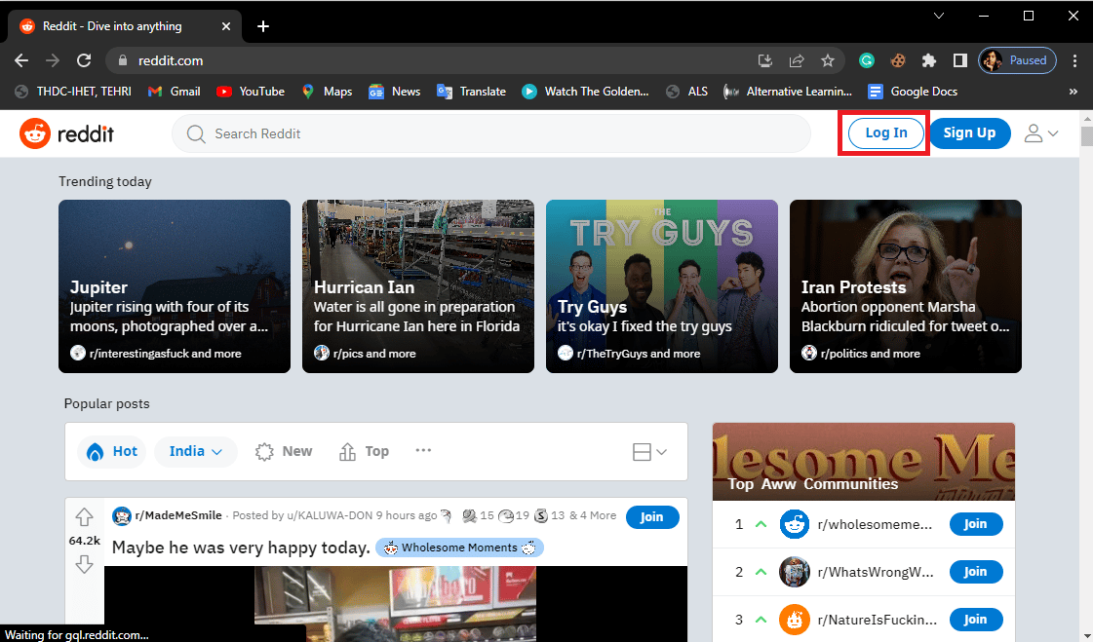Toggle the Chrome side panel icon

pyautogui.click(x=959, y=60)
